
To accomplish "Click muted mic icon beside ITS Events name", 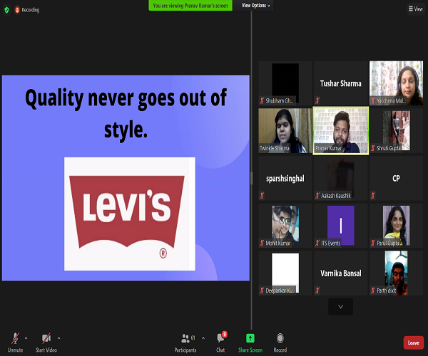I will click(x=317, y=243).
